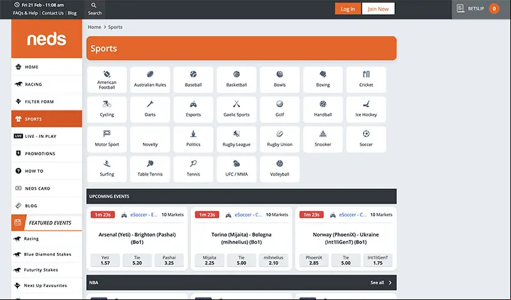Bet on Int1liGenT at 1.75

point(378,260)
